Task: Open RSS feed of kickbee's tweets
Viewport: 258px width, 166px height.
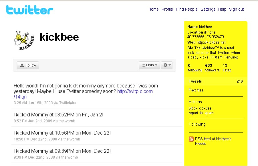Action: click(x=213, y=141)
